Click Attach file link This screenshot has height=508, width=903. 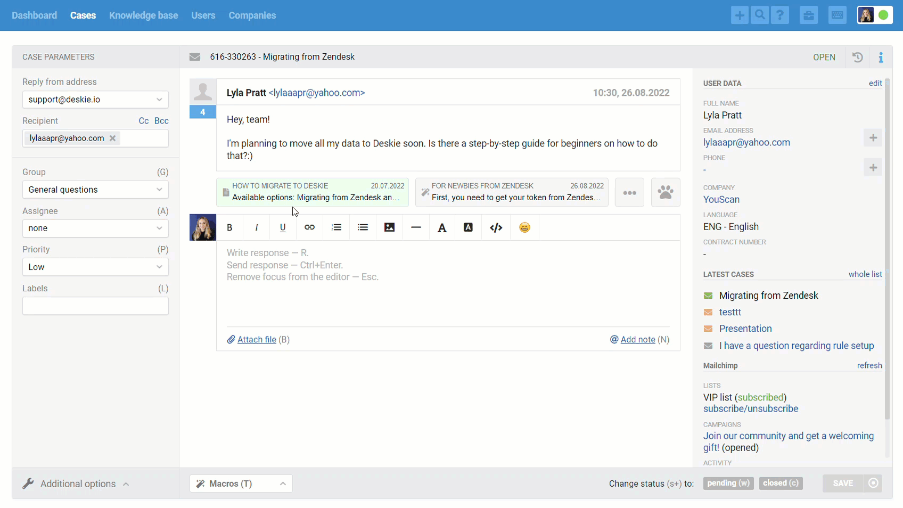click(257, 340)
